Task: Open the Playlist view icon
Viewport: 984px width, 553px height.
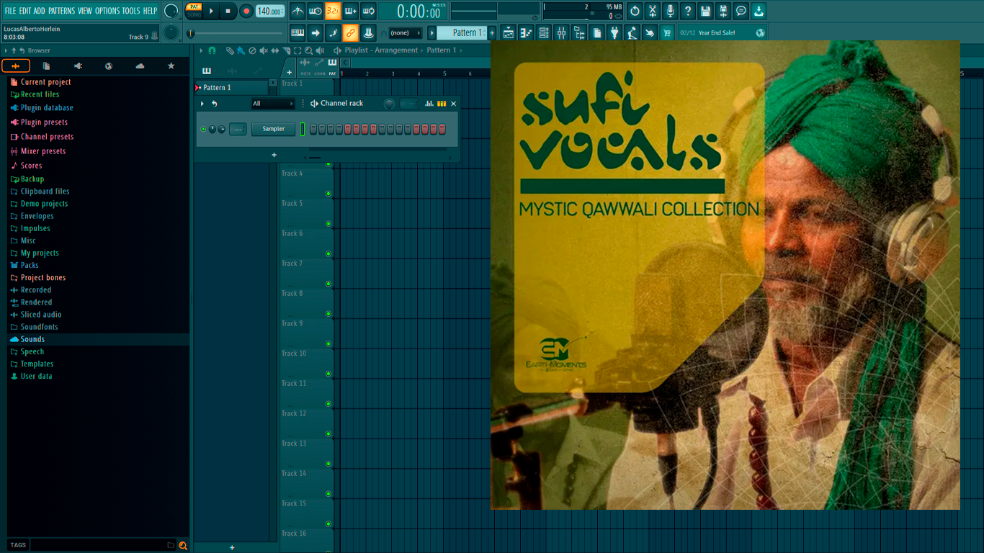Action: click(509, 32)
